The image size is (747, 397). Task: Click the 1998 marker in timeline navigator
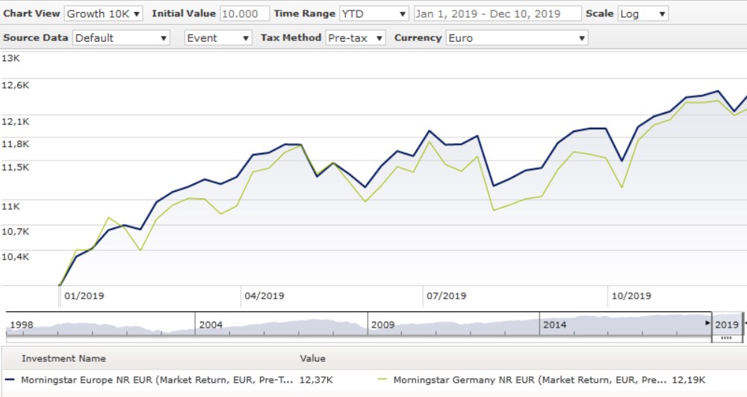[x=22, y=325]
